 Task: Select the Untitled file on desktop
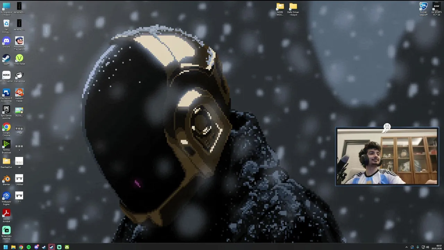pos(19,180)
